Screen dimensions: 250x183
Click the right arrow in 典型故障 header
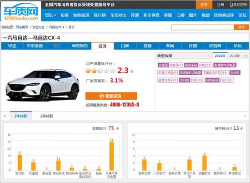[x=246, y=56]
